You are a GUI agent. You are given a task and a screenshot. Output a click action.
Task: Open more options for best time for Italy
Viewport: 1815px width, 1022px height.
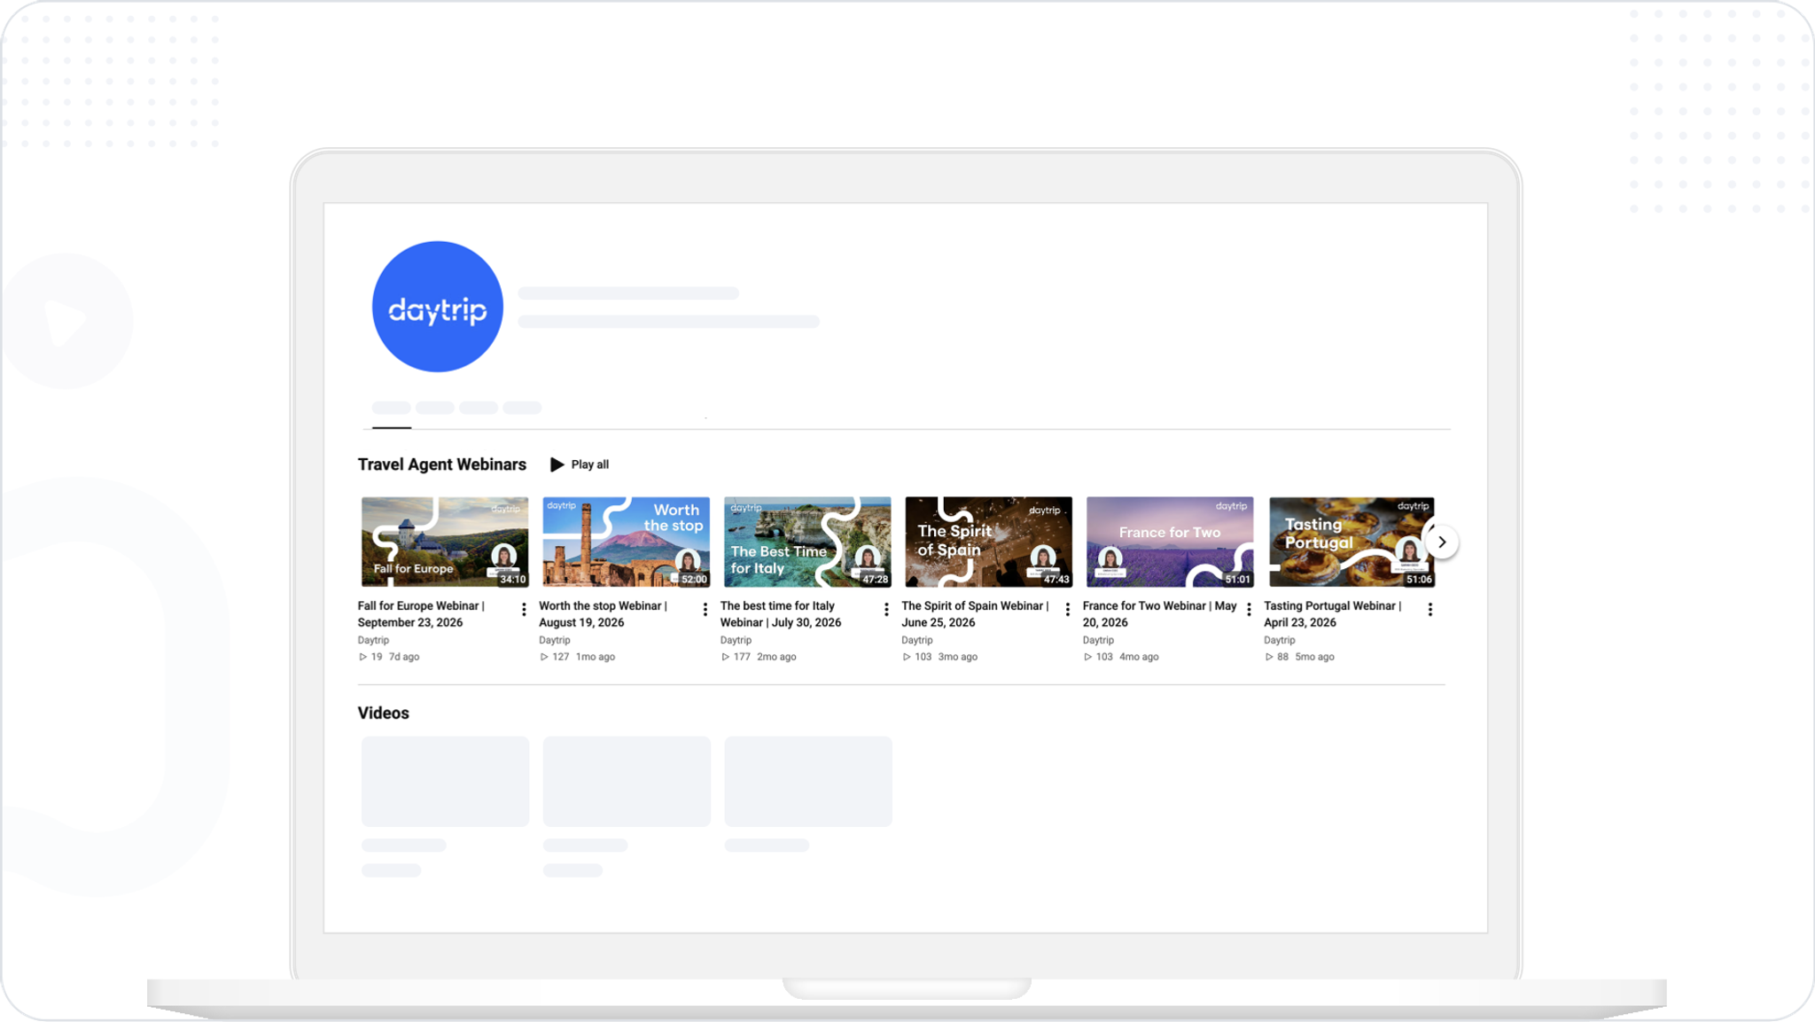tap(886, 610)
